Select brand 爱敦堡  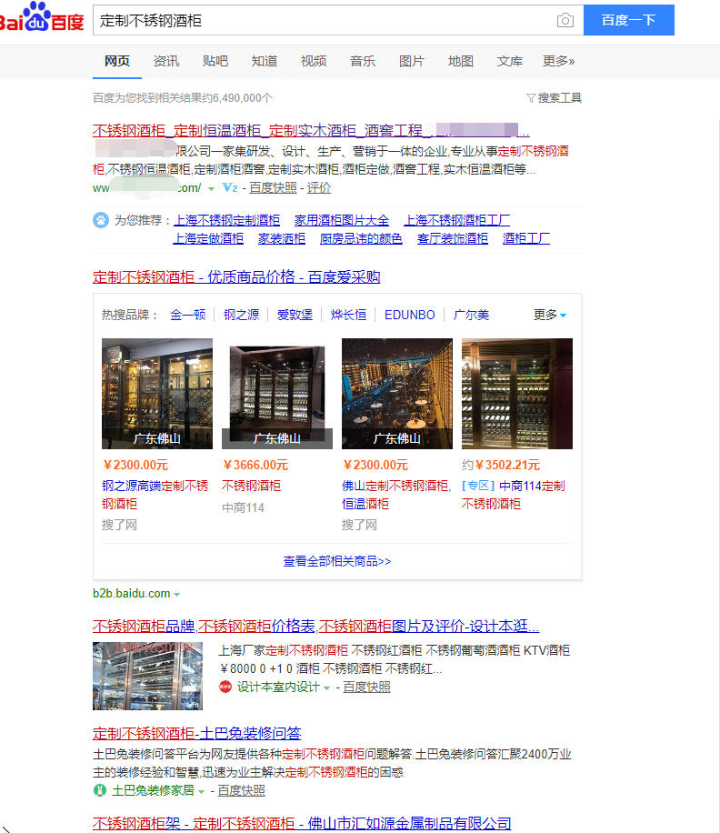click(x=295, y=315)
